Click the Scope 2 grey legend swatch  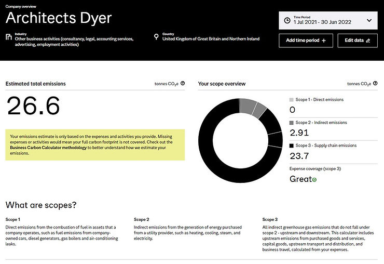pyautogui.click(x=292, y=123)
